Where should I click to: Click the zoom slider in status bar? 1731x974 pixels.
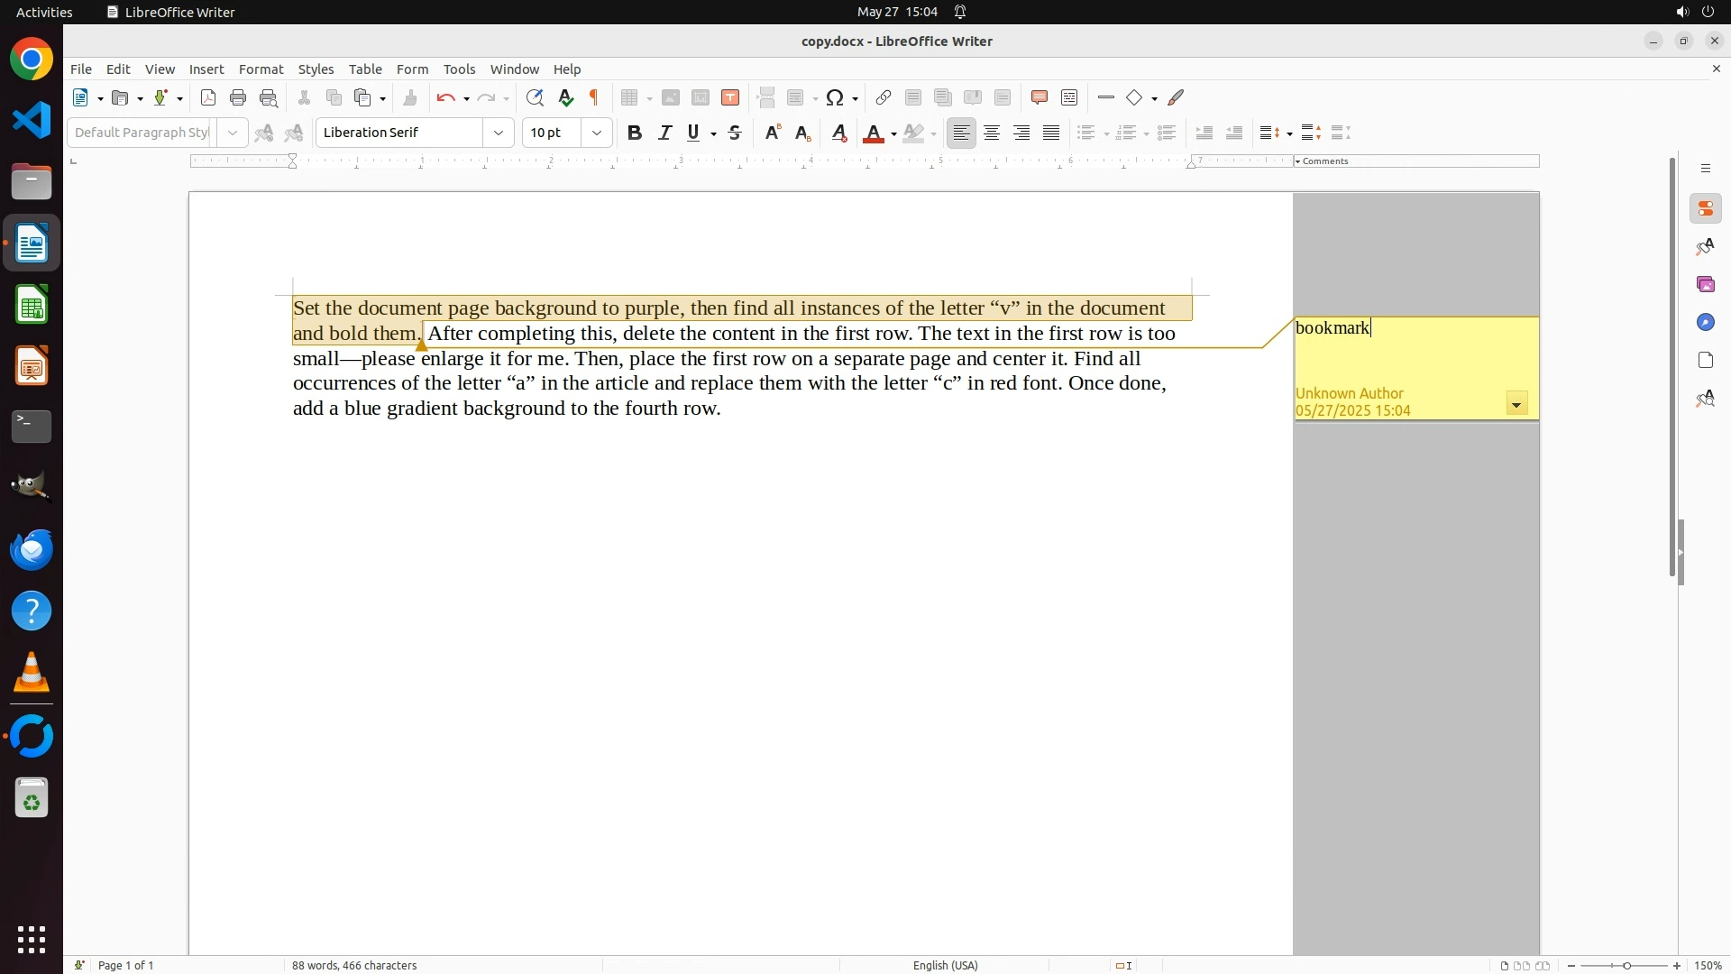click(x=1626, y=965)
